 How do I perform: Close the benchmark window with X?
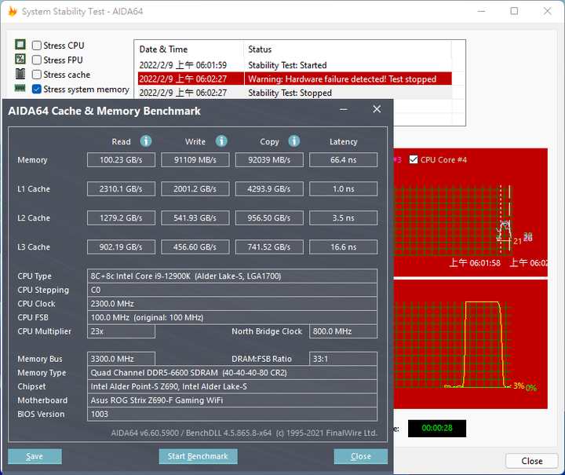377,109
